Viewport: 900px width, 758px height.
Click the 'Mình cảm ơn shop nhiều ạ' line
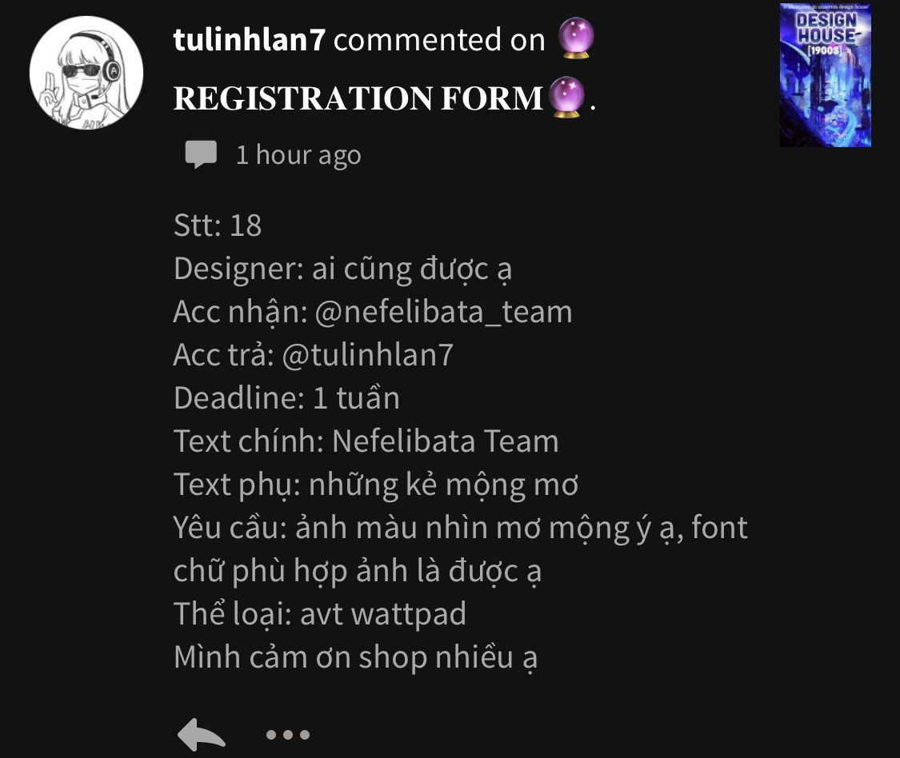(356, 657)
